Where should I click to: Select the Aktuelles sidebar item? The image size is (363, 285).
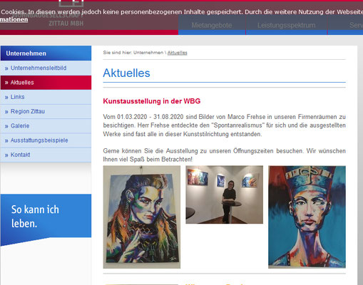pos(46,83)
